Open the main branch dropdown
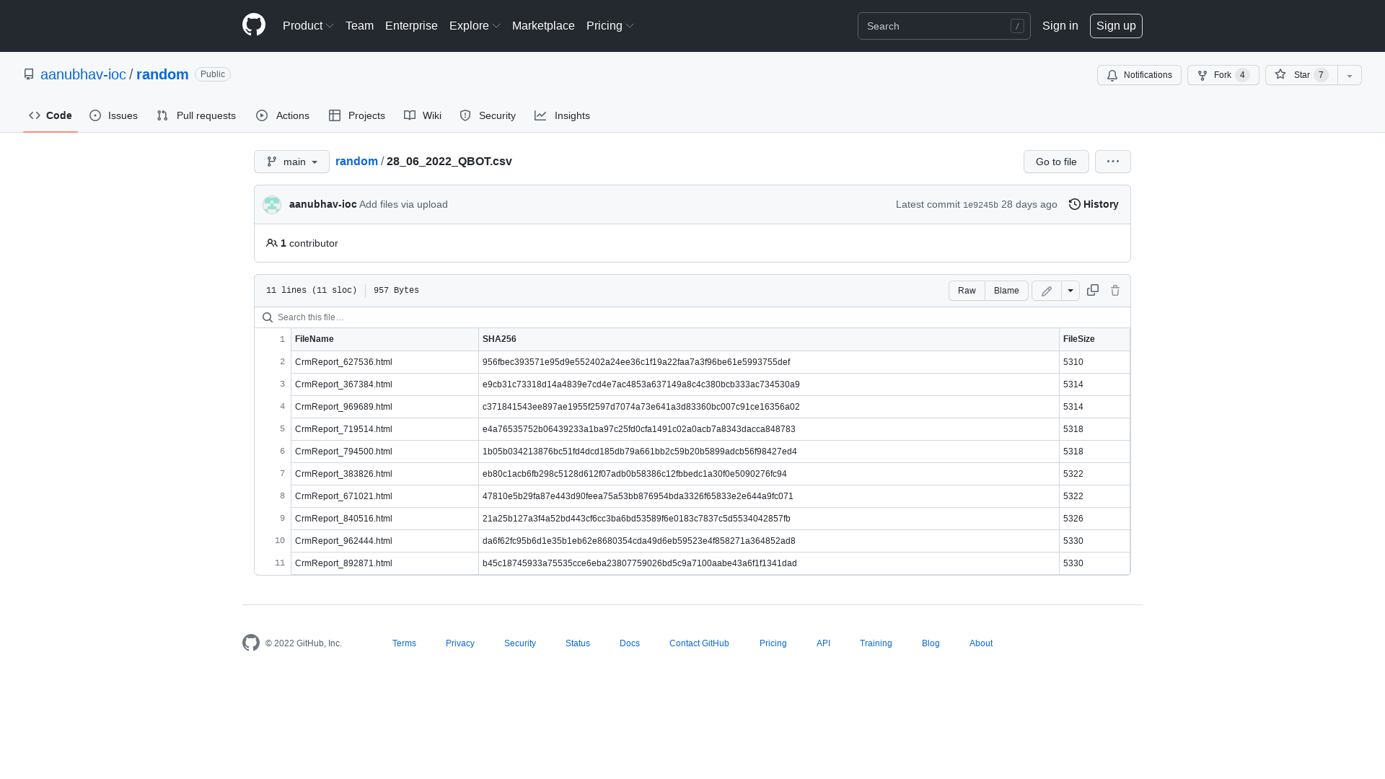 click(291, 162)
